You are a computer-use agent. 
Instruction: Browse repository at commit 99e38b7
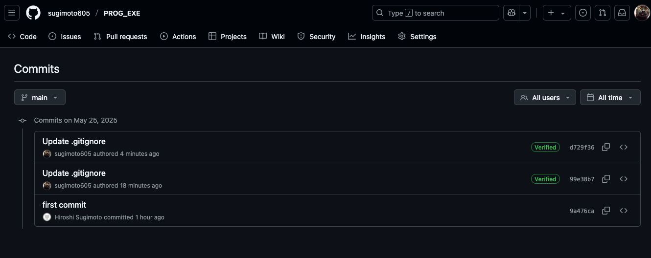coord(624,179)
